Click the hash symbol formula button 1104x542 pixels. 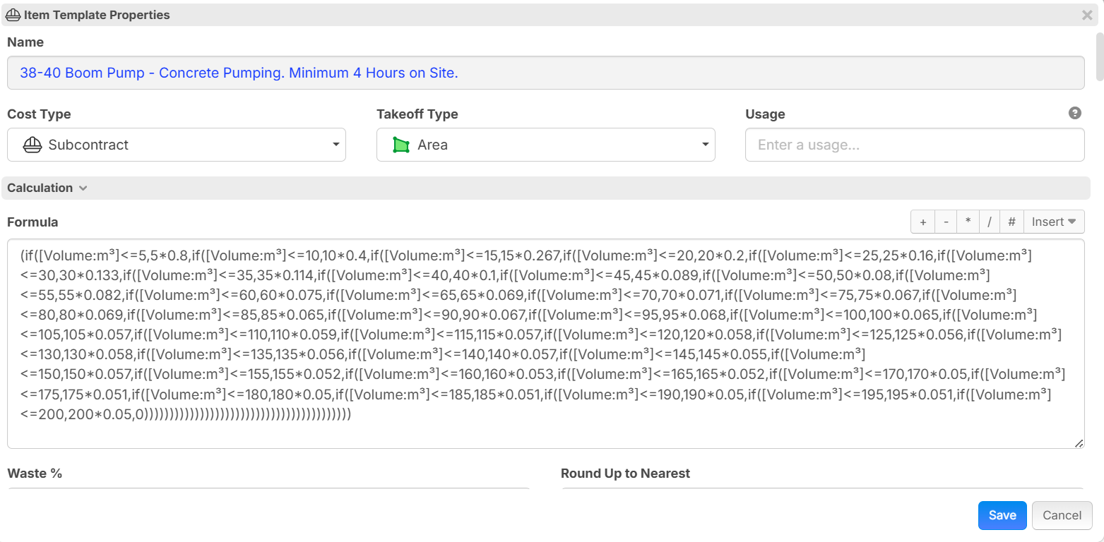(1011, 222)
